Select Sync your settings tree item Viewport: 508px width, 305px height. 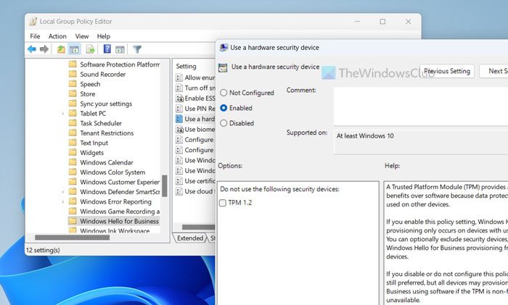click(106, 104)
